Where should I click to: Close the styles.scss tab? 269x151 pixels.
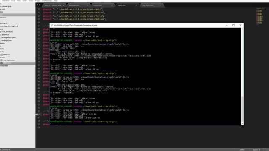coord(136,5)
